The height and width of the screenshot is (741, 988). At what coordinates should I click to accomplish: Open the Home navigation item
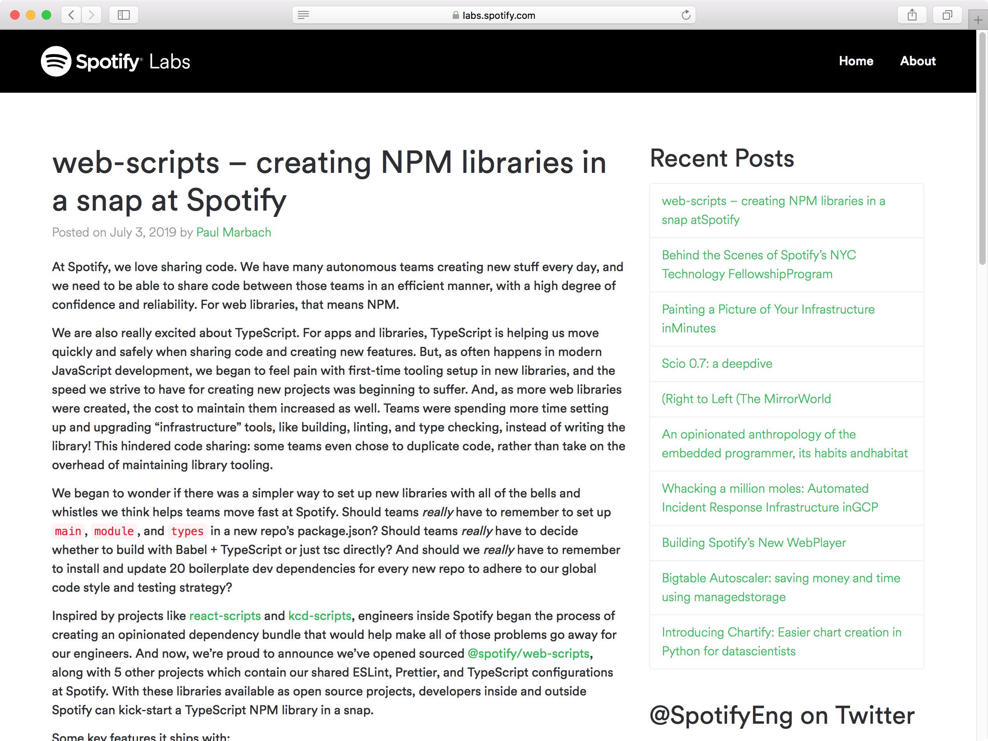856,61
